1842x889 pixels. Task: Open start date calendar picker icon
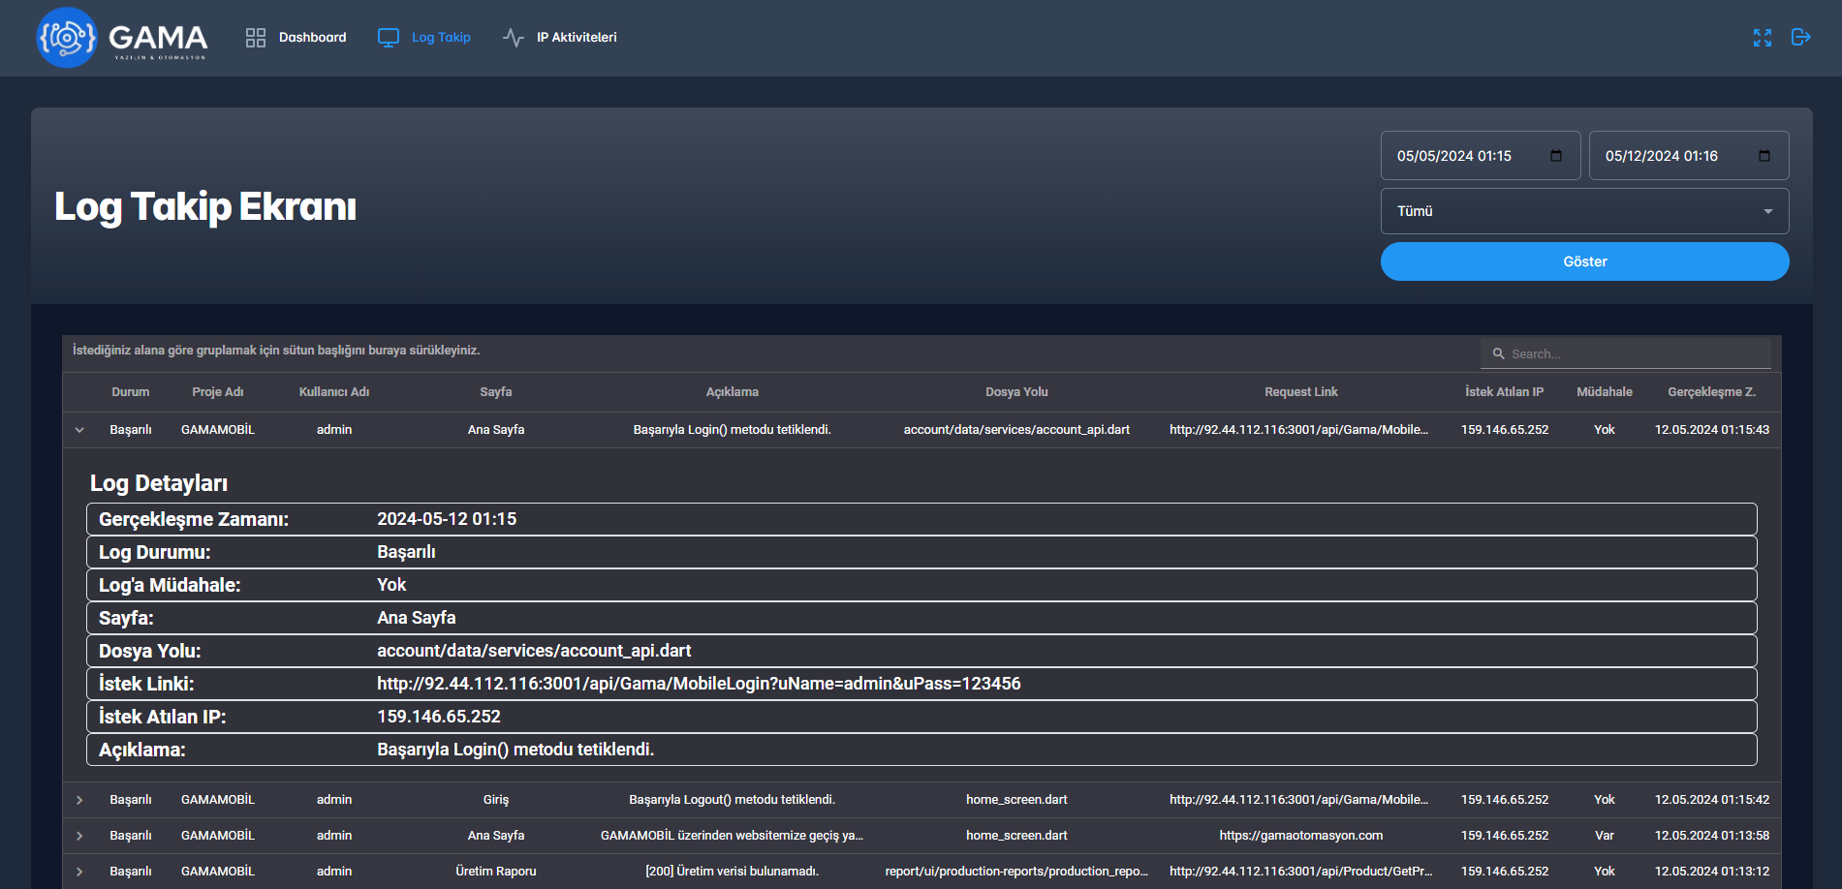1556,156
